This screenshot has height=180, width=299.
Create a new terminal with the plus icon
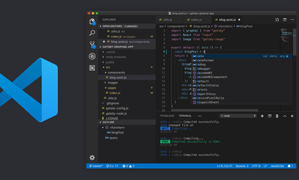click(x=262, y=116)
